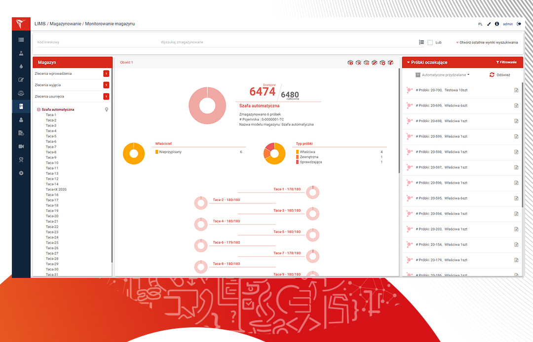Click the info circle icon in header

497,24
